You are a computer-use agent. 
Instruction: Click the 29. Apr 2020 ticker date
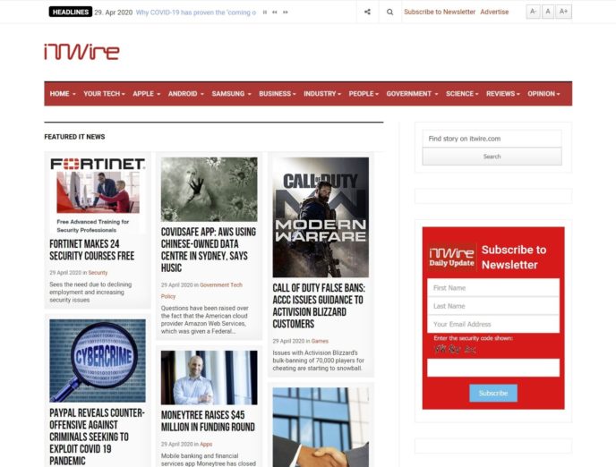(114, 13)
